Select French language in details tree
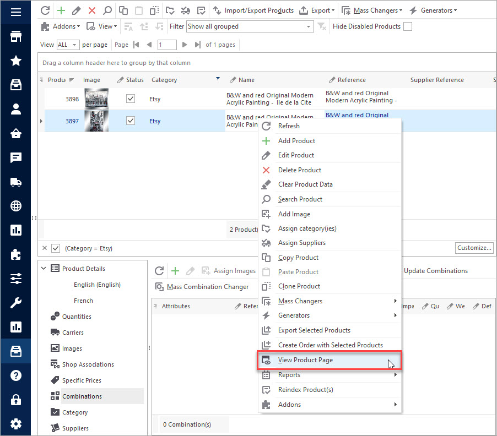Viewport: 497px width, 436px height. pyautogui.click(x=83, y=301)
